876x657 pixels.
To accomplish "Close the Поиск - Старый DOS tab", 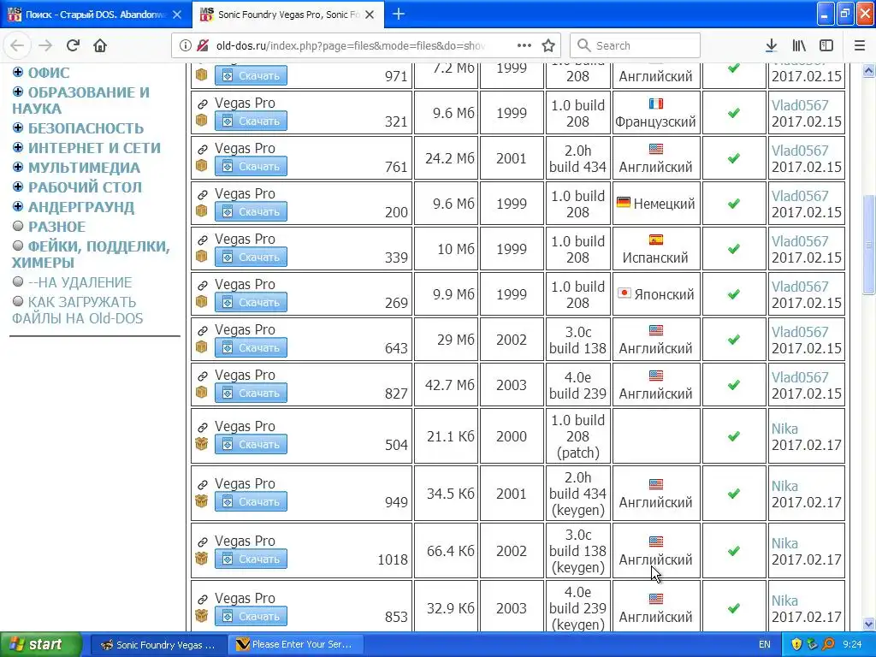I will (x=177, y=15).
